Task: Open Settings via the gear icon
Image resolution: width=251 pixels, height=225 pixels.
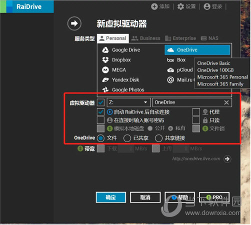Action: point(180,6)
